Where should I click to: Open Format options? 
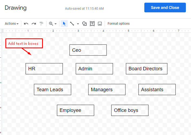[x=118, y=24]
